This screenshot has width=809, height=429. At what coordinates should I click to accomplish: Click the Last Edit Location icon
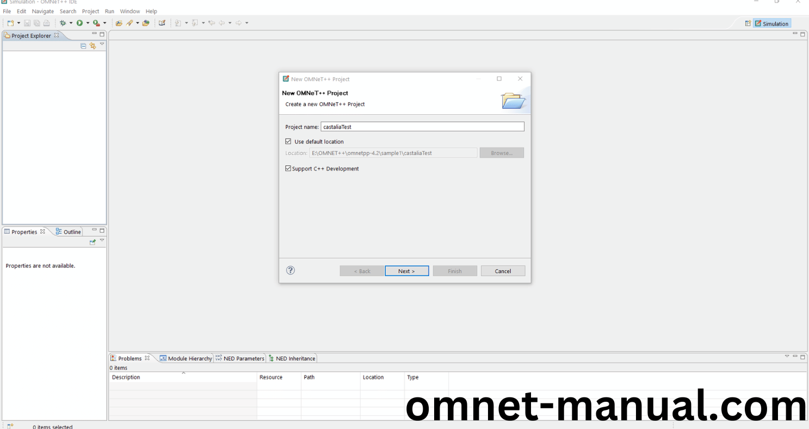pyautogui.click(x=212, y=23)
